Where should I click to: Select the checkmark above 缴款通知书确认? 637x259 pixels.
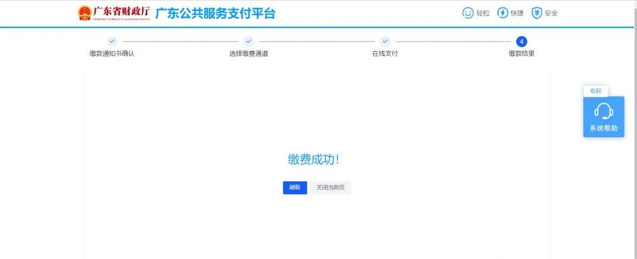(x=112, y=41)
